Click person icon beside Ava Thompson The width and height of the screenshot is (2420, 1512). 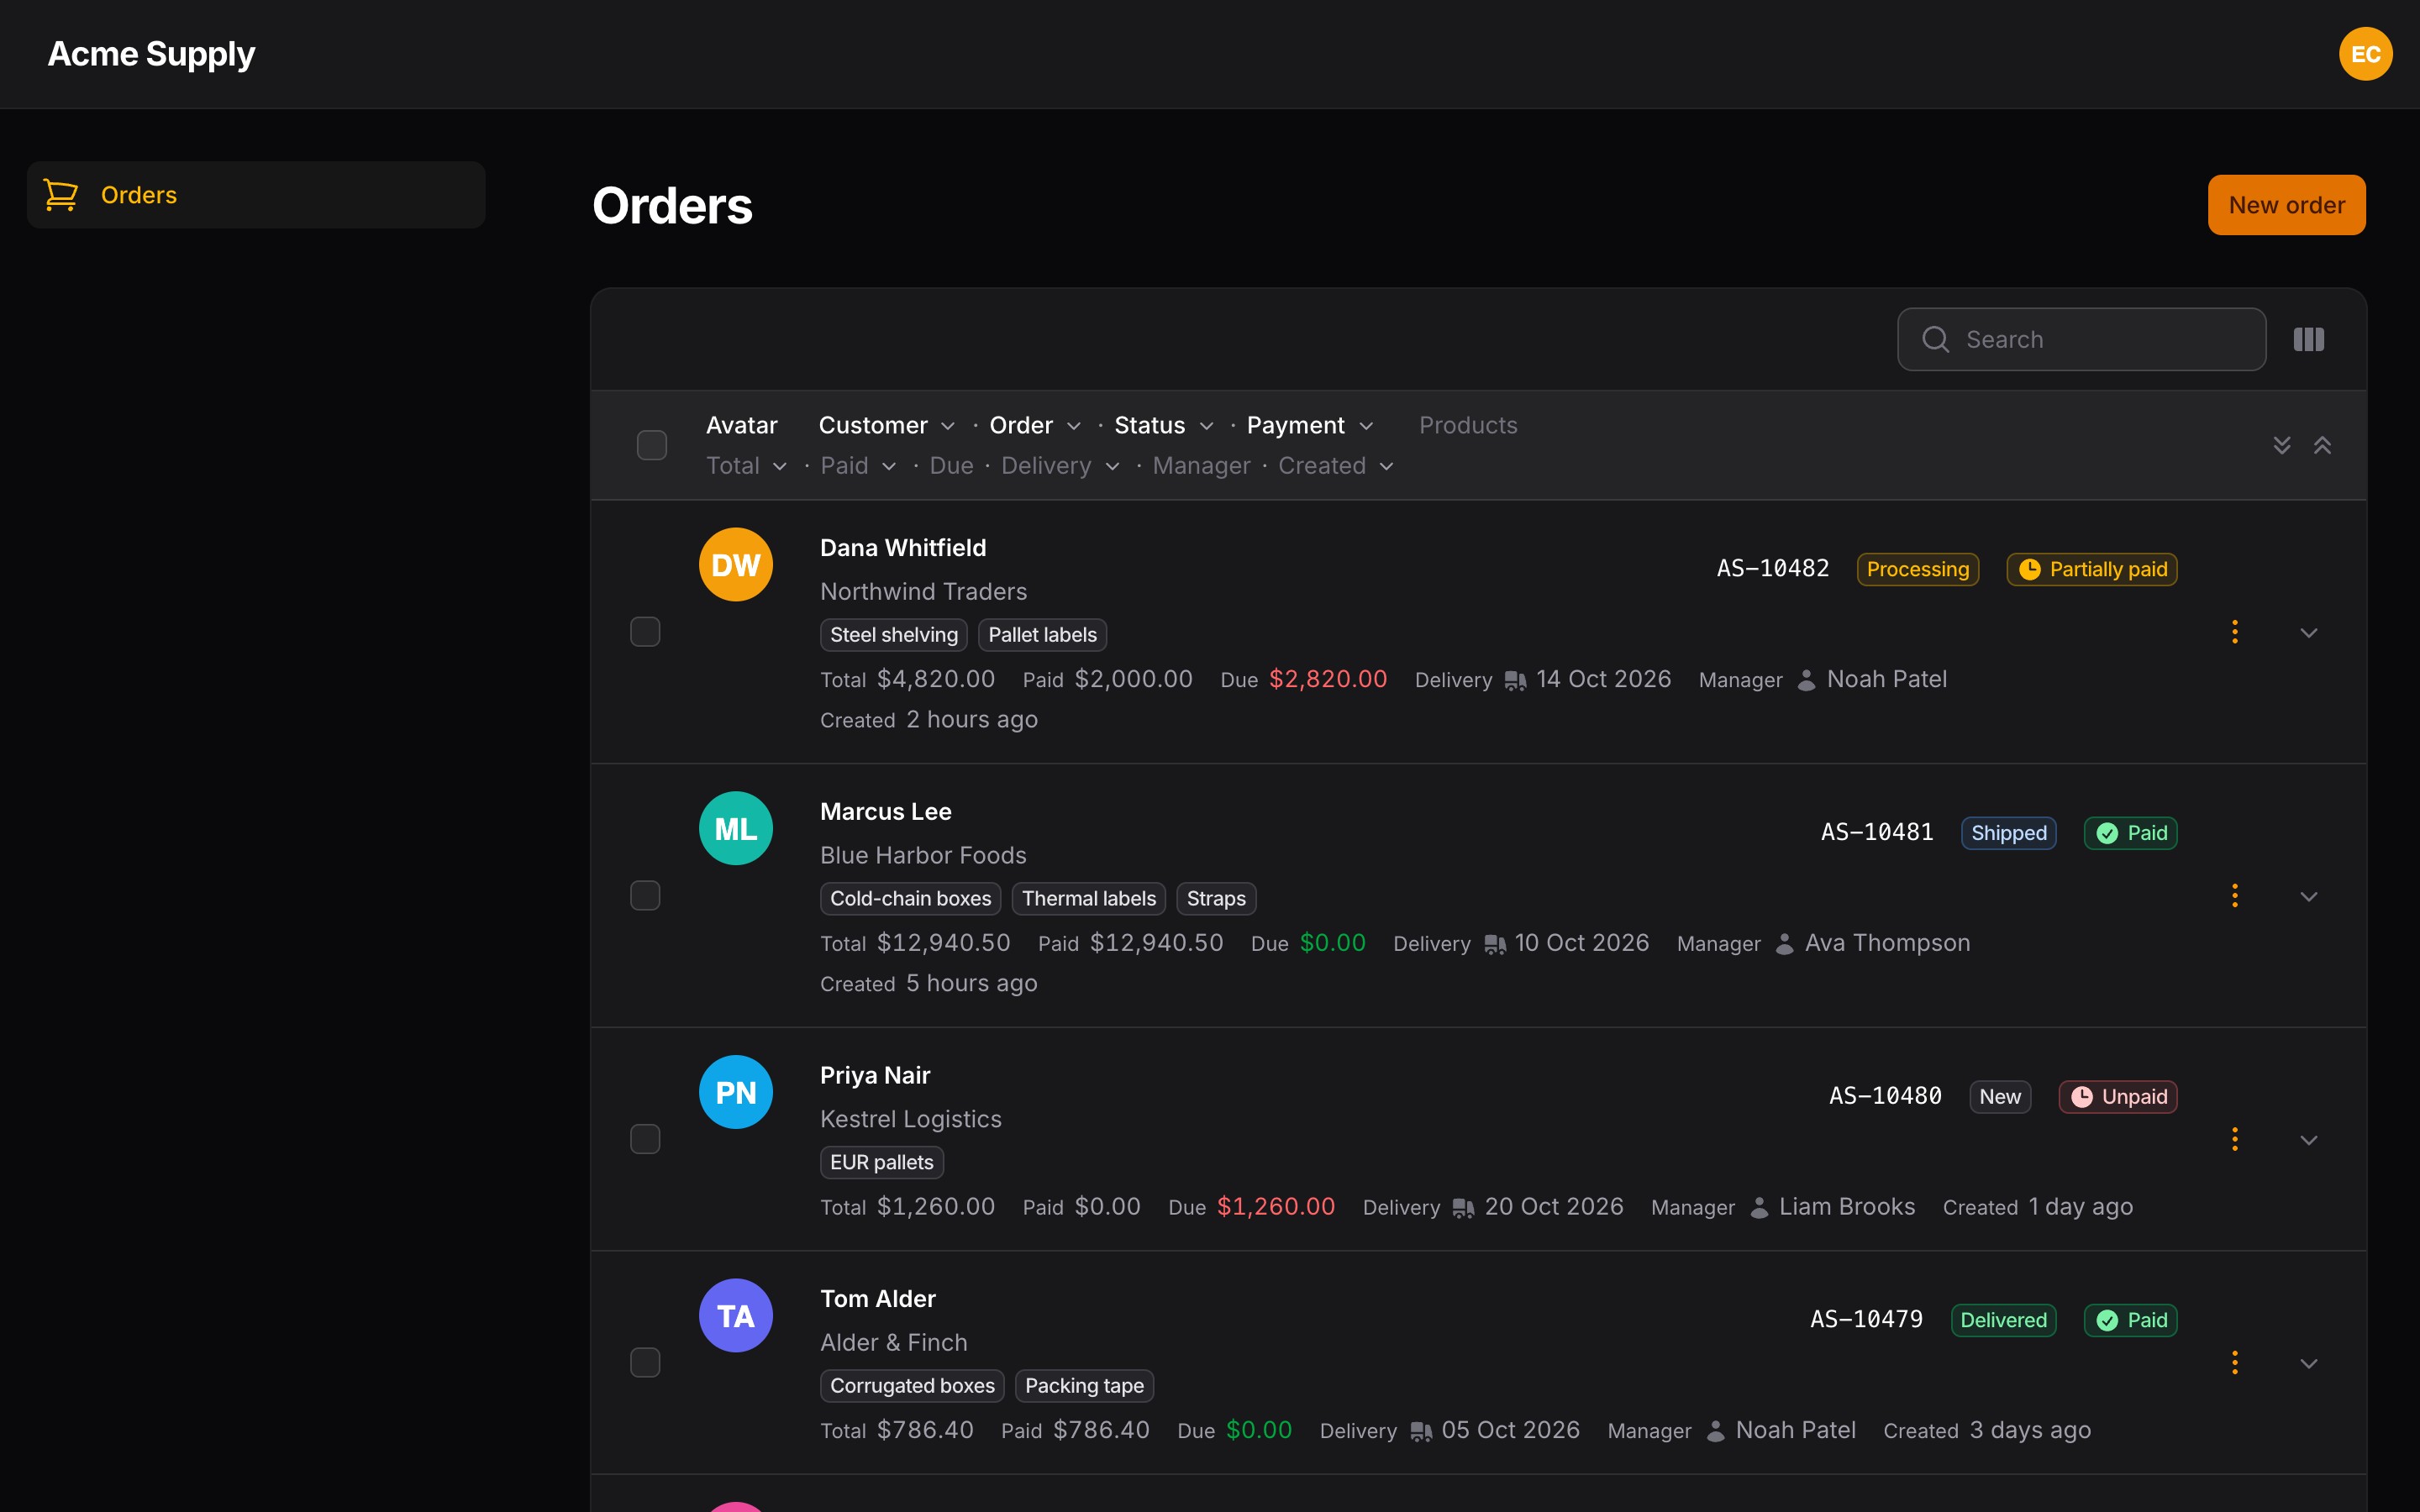tap(1784, 944)
